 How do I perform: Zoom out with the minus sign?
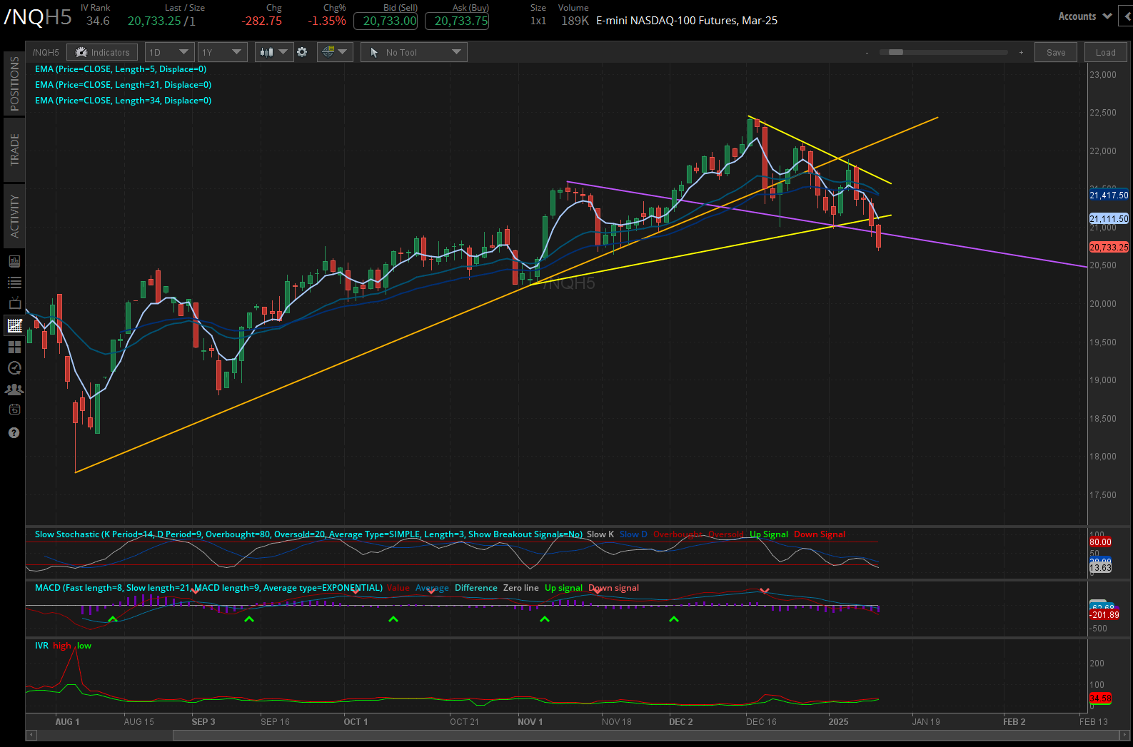(x=867, y=53)
